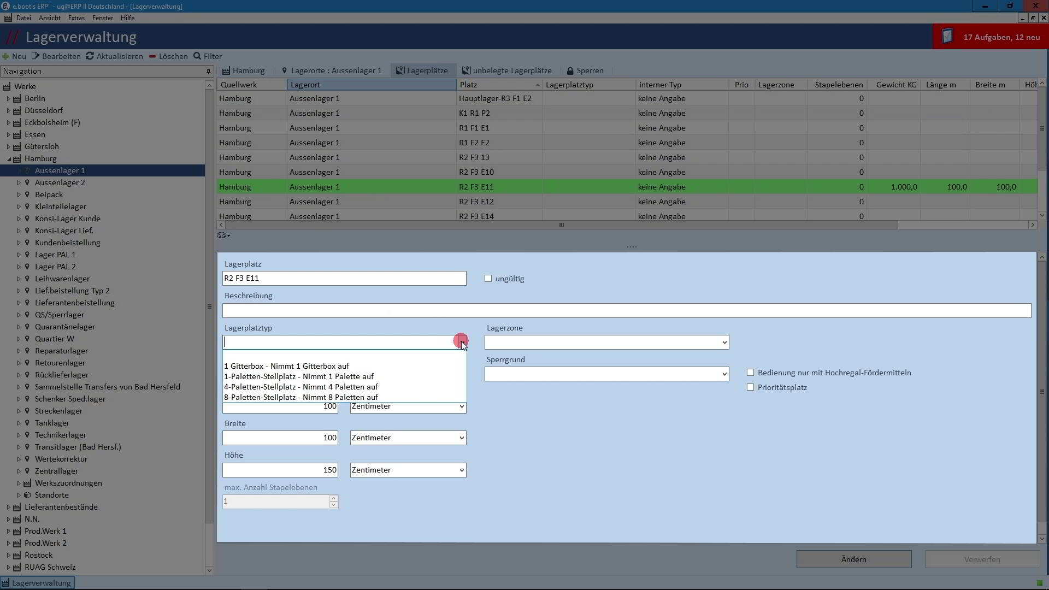Enable Bedienung nur mit Hochregal-Fördermitteln
The height and width of the screenshot is (590, 1049).
[750, 373]
